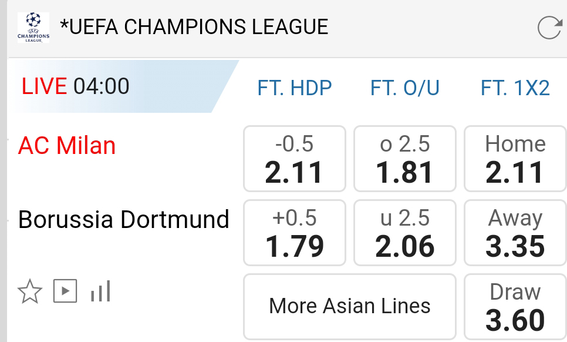Viewport: 567px width, 342px height.
Task: Bet on AC Milan -0.5 handicap at 2.11
Action: point(294,159)
